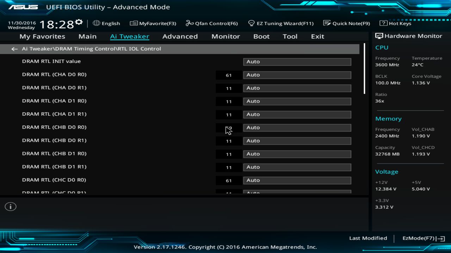Launch the EZ Tuning Wizard
Viewport: 451px width, 253px height.
tap(281, 23)
